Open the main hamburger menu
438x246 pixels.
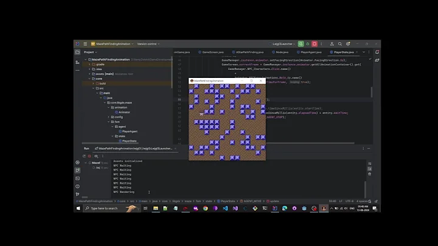(85, 44)
